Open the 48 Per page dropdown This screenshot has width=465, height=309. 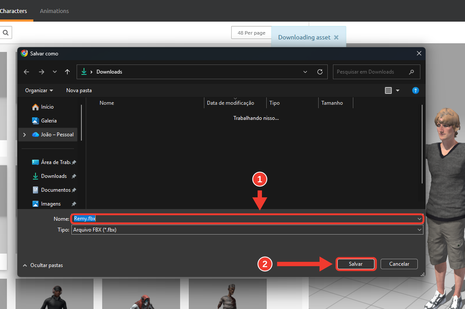tap(252, 33)
